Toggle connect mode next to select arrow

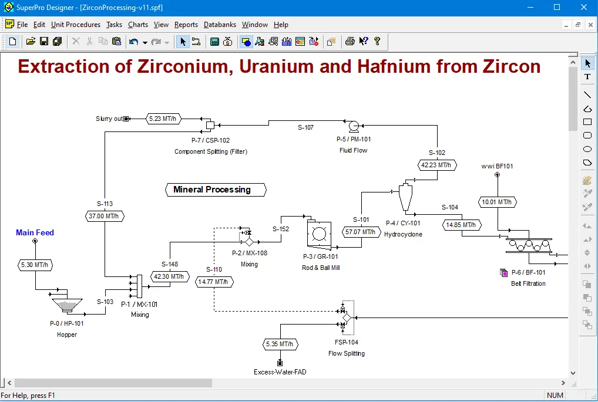(x=196, y=42)
